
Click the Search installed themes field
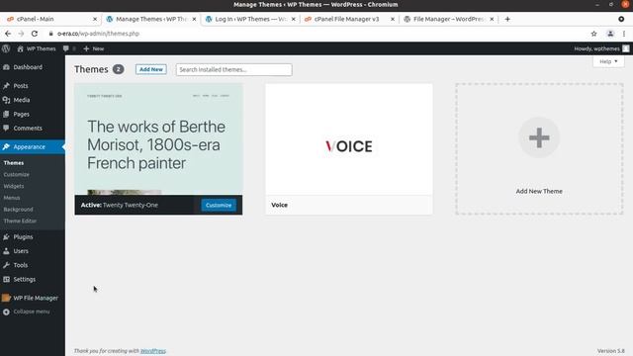(233, 69)
